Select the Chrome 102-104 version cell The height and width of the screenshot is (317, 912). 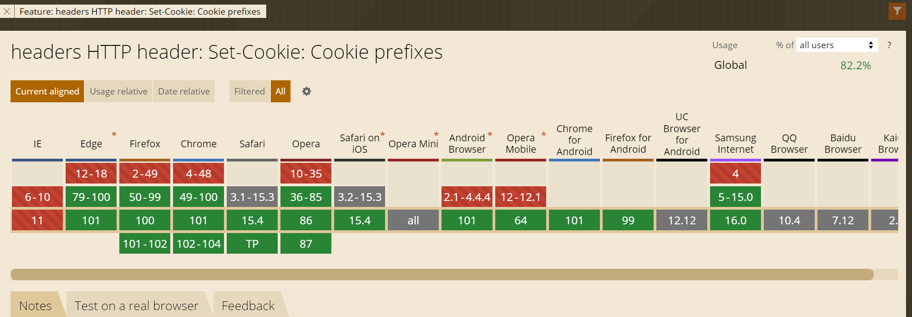pyautogui.click(x=198, y=244)
